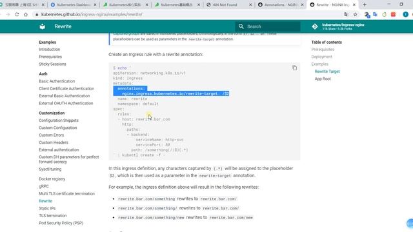Close the Kubernetes Dashboard tab

[x=95, y=5]
